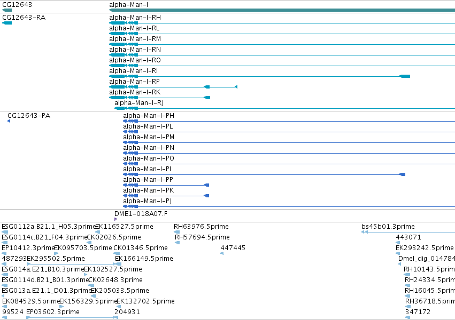Viewport: 455px width, 320px height.
Task: Select EST ESG014a.E21_B10.3prime
Action: (43, 269)
